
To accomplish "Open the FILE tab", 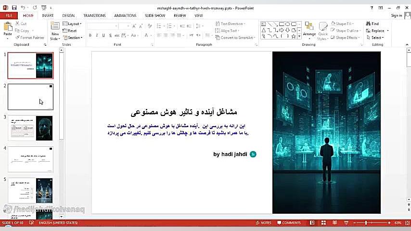I will point(9,15).
